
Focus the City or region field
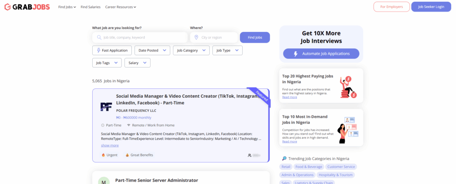(214, 37)
